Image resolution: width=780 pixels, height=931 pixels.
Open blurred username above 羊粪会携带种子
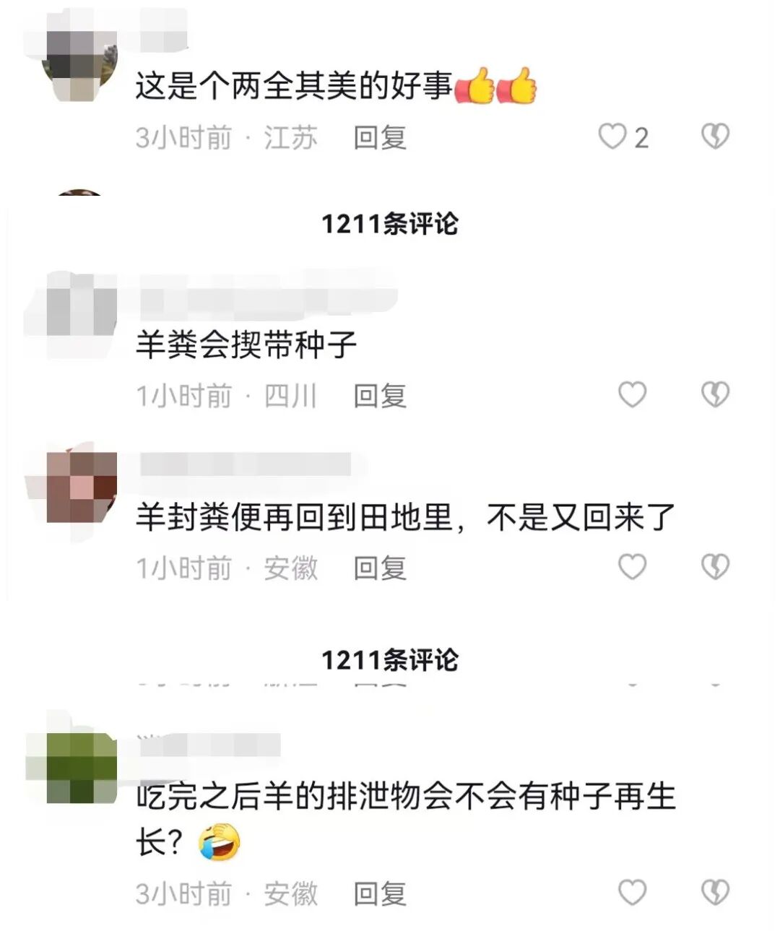267,294
